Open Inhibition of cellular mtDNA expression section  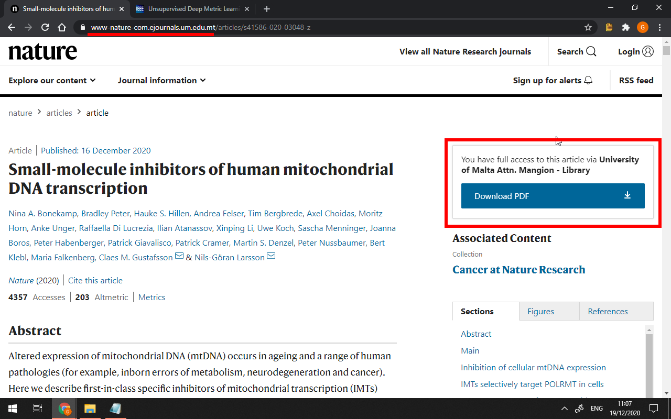click(533, 367)
